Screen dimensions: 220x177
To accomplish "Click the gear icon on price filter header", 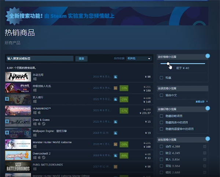I will click(x=208, y=56).
